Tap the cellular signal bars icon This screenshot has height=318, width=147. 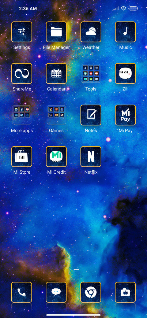click(x=116, y=9)
